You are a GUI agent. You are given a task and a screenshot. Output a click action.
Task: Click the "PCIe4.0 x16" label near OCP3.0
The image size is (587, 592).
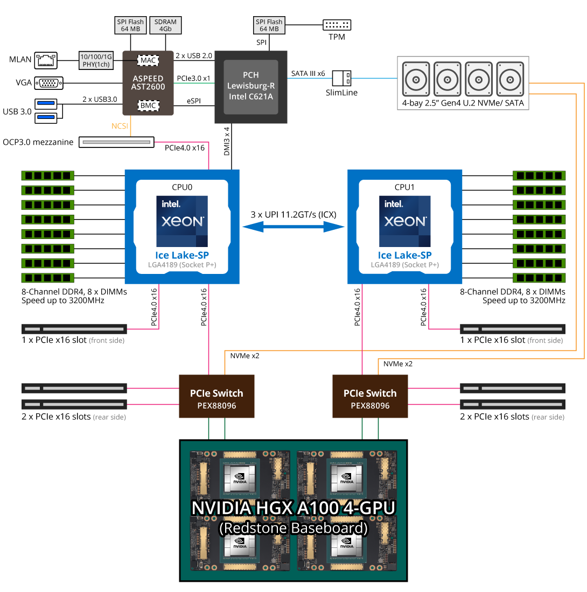[x=184, y=147]
